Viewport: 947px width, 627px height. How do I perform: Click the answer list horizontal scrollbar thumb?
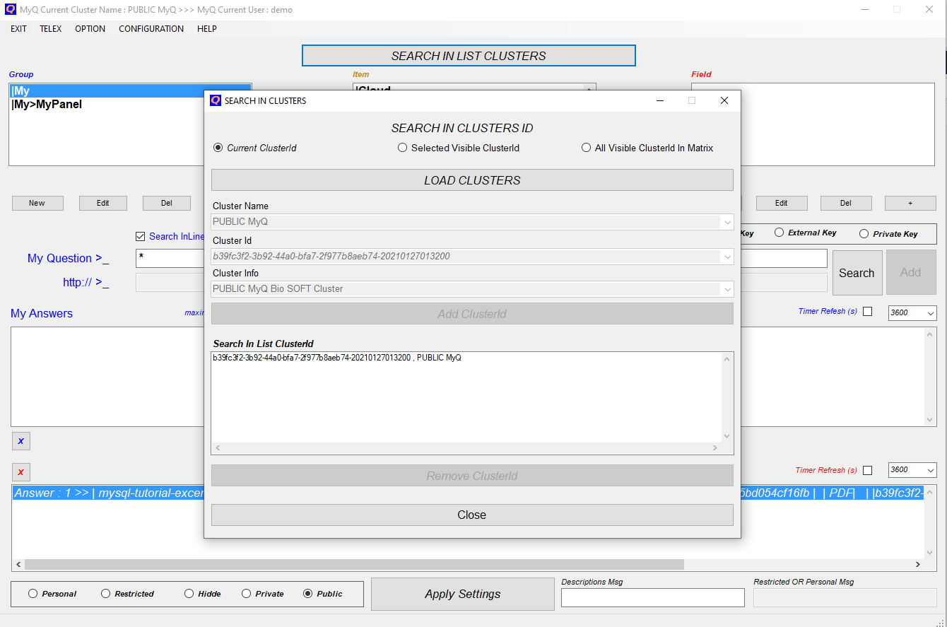click(x=354, y=565)
